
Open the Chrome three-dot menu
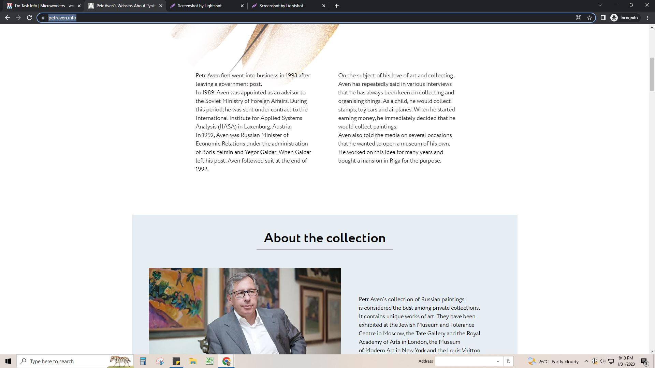647,18
